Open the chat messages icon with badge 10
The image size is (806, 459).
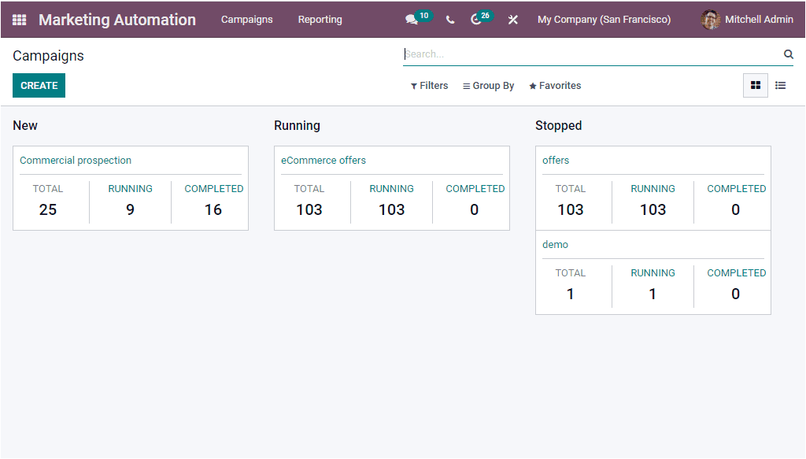click(x=412, y=20)
